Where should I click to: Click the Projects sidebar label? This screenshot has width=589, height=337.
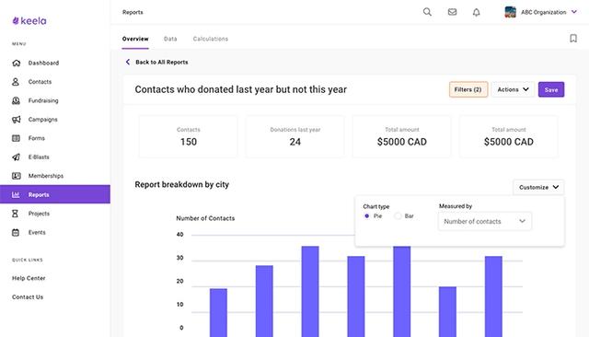[39, 214]
